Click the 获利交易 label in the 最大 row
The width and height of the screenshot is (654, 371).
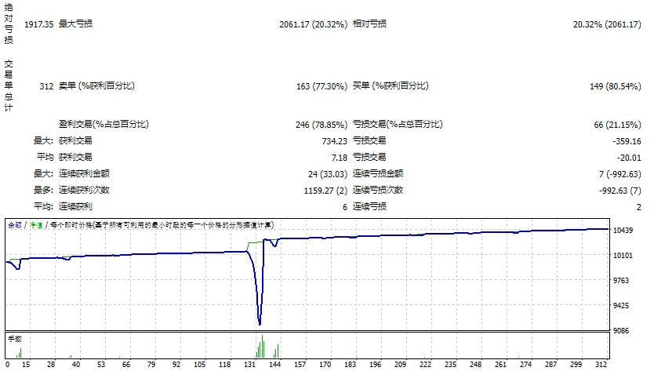[75, 140]
